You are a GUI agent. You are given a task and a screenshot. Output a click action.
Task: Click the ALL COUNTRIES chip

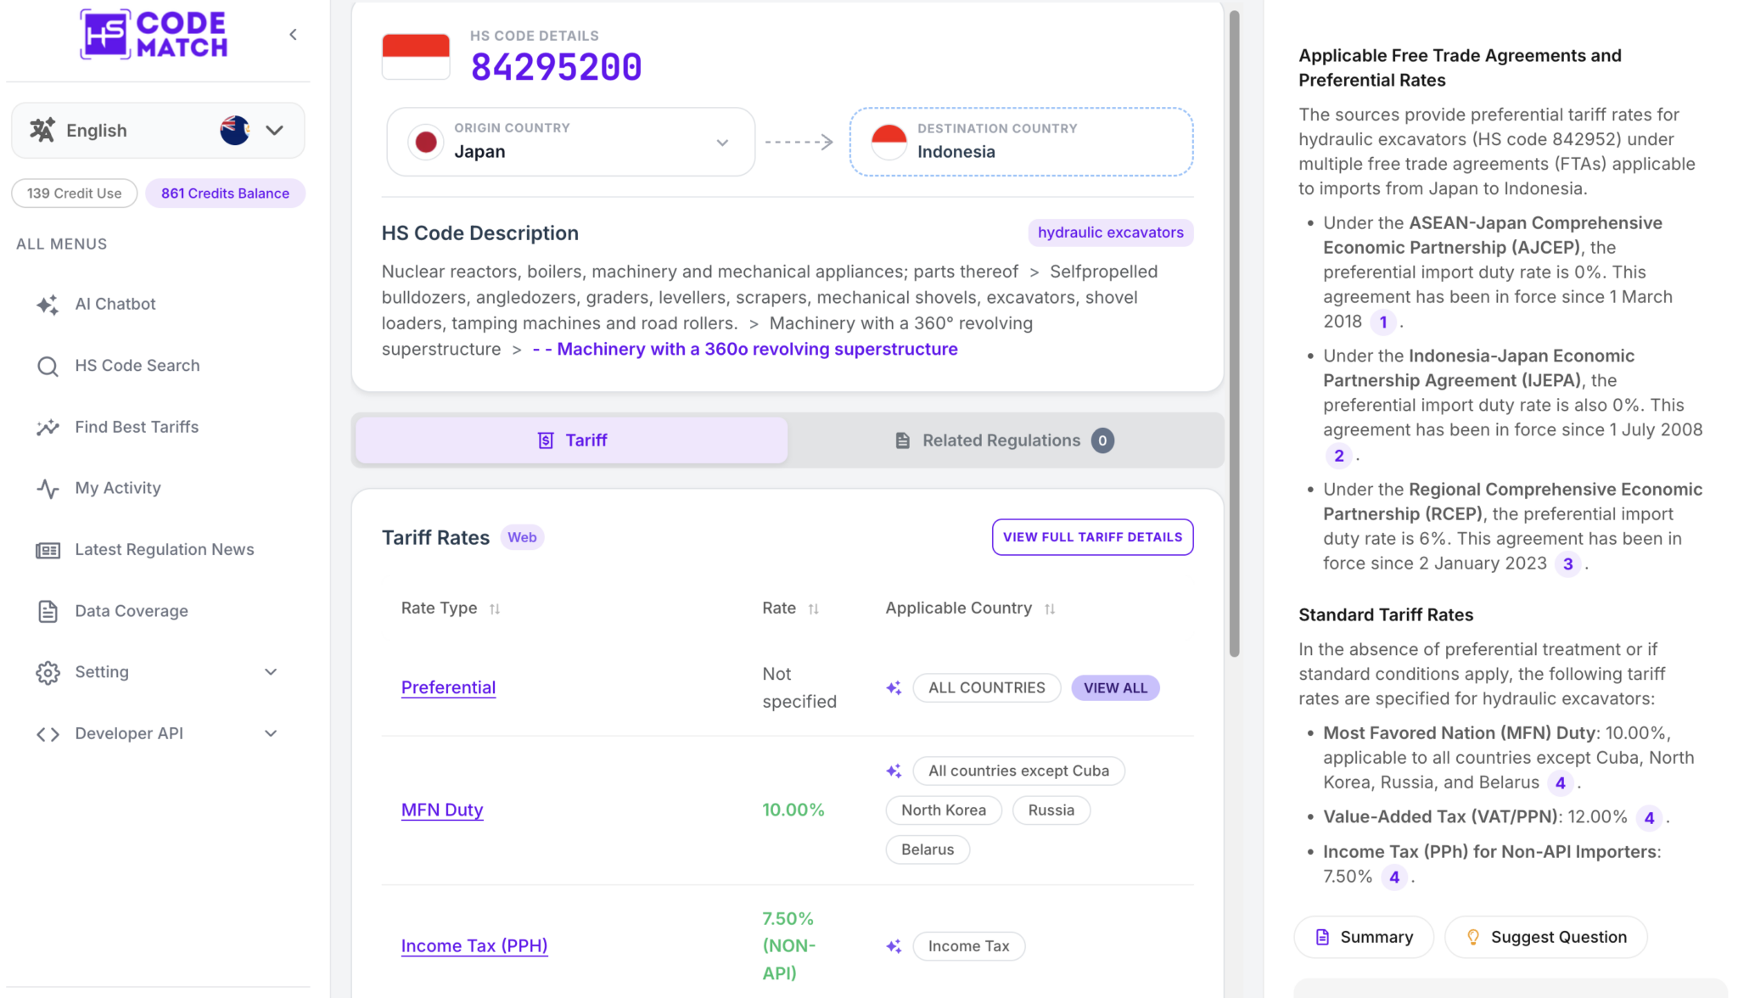(x=987, y=688)
